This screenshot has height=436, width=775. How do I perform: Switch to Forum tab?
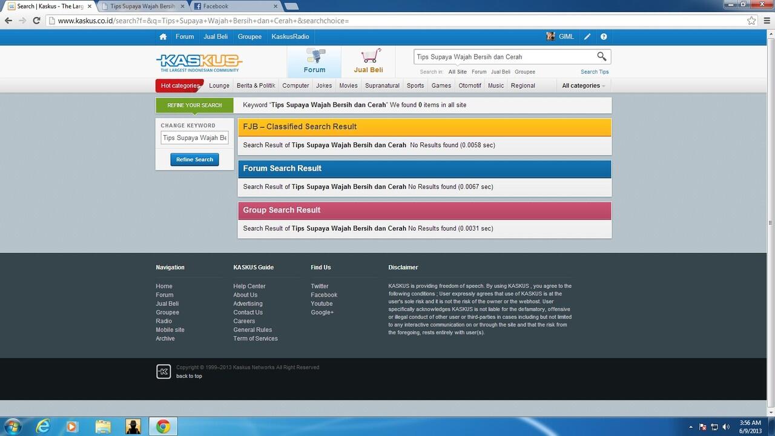coord(314,61)
